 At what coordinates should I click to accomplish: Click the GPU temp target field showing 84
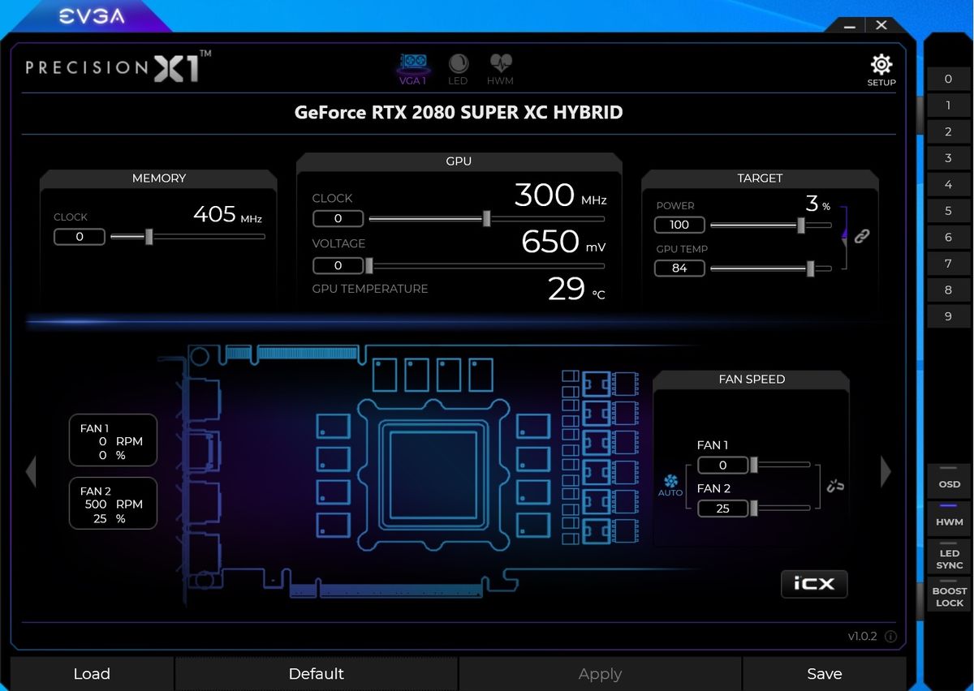(x=679, y=268)
